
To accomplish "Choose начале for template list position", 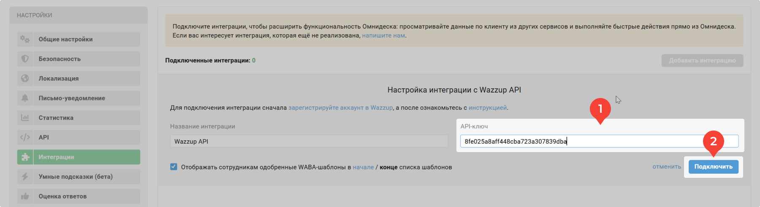I will 363,167.
